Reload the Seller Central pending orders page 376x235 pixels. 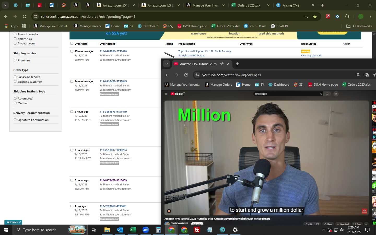(25, 16)
